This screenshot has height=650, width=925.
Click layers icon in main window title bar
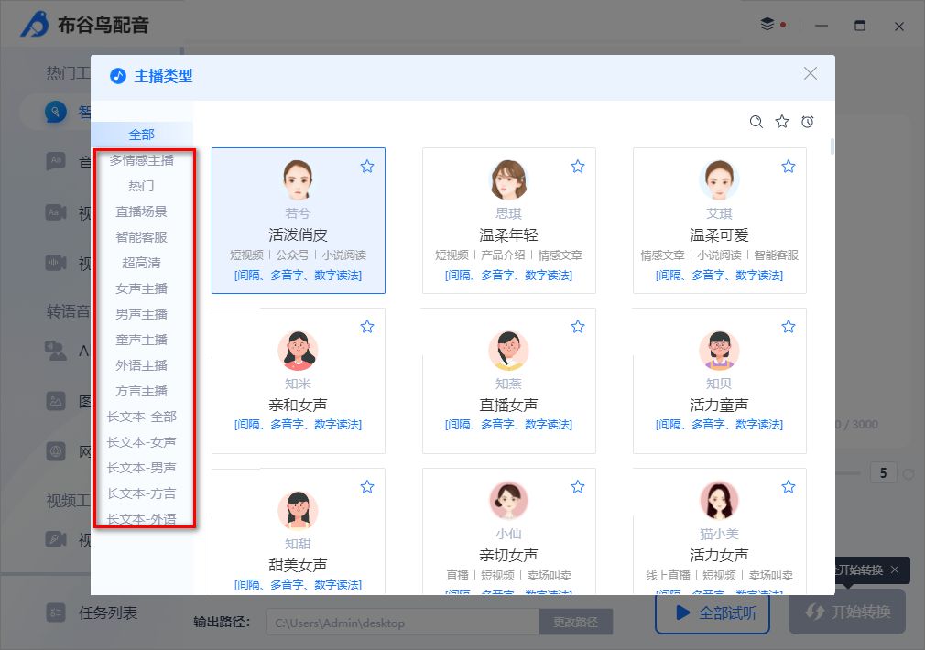pos(767,24)
